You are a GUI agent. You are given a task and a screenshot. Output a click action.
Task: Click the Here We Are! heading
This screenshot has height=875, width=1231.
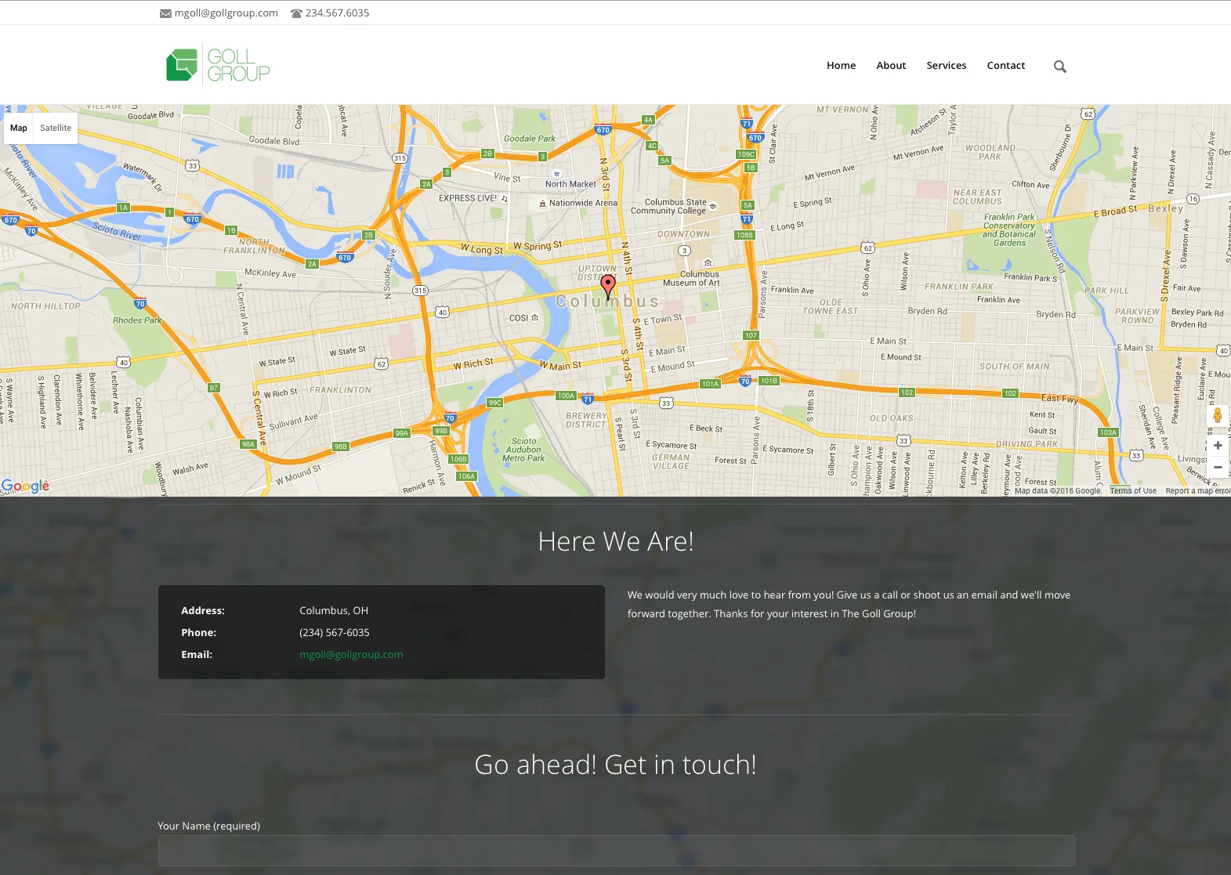point(616,541)
